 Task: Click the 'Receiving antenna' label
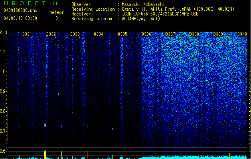click(92, 19)
